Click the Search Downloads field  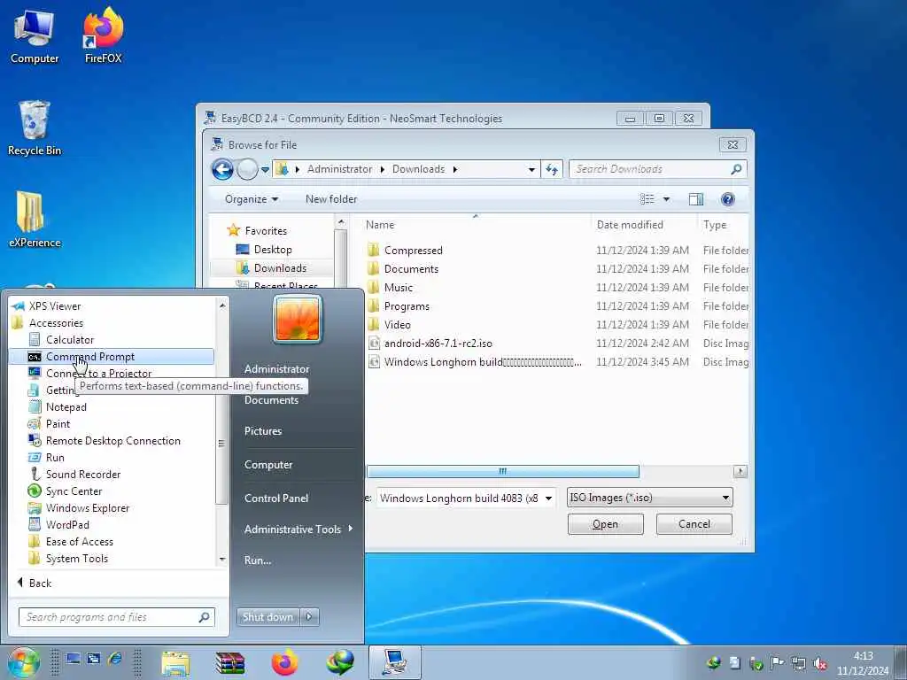pyautogui.click(x=650, y=169)
